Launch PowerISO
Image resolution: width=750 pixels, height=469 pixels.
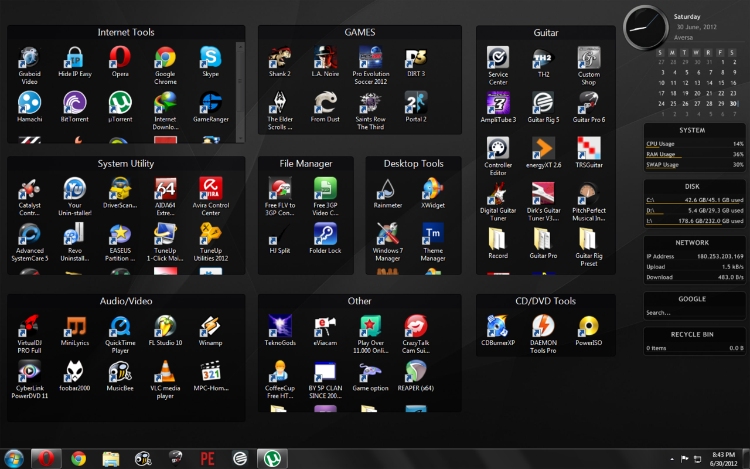589,331
